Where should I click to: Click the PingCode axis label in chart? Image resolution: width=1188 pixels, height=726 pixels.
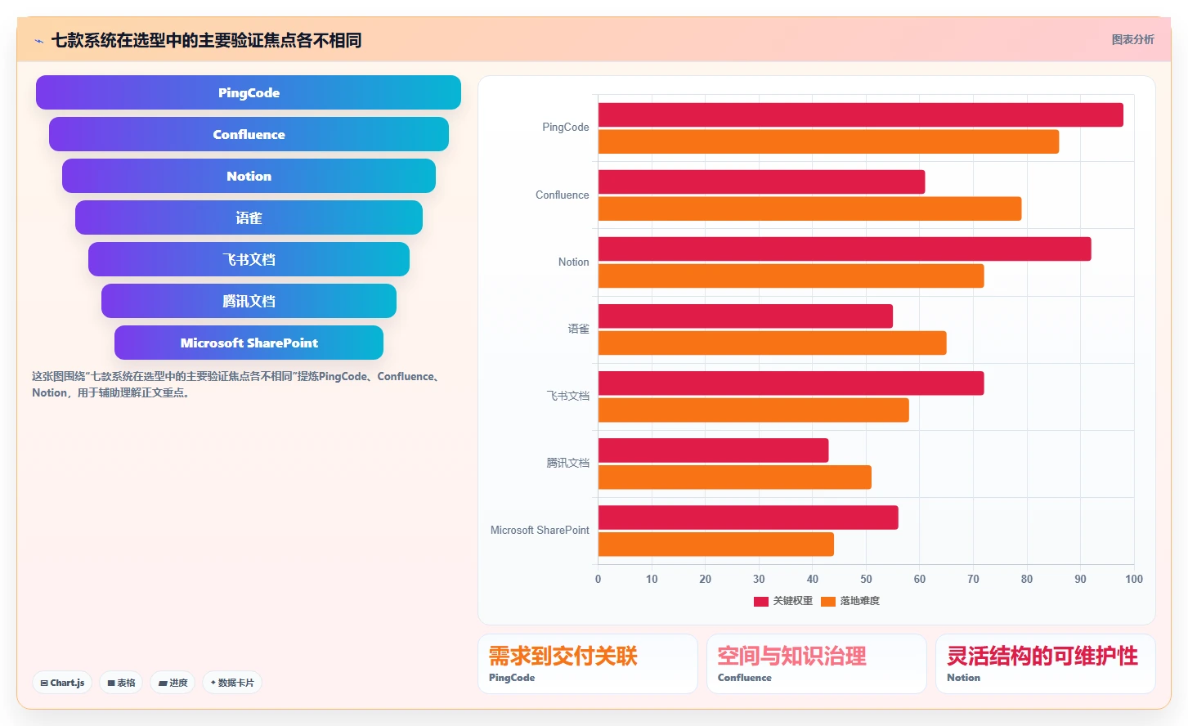[x=565, y=128]
